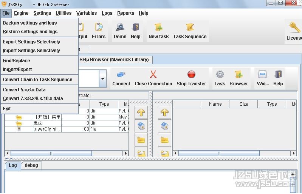
Task: Open the Help book beside Demo
Action: [136, 31]
